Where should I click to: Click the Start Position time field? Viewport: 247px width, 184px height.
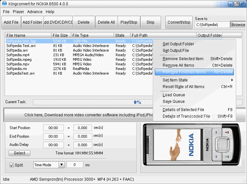pos(53,128)
